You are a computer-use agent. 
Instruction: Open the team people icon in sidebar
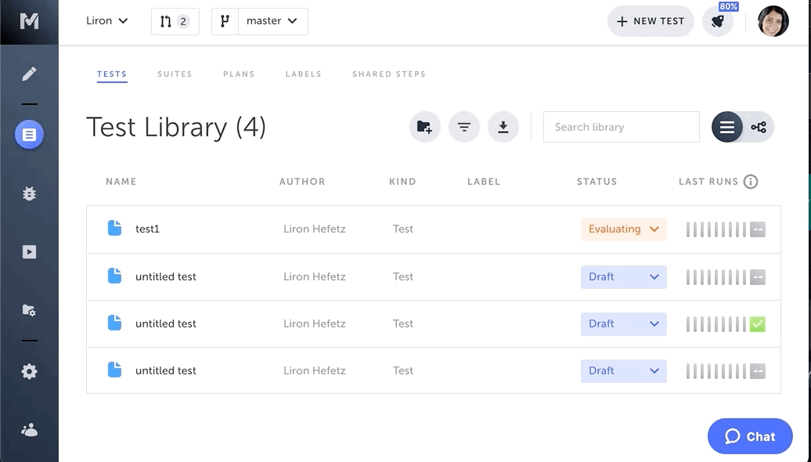tap(29, 430)
